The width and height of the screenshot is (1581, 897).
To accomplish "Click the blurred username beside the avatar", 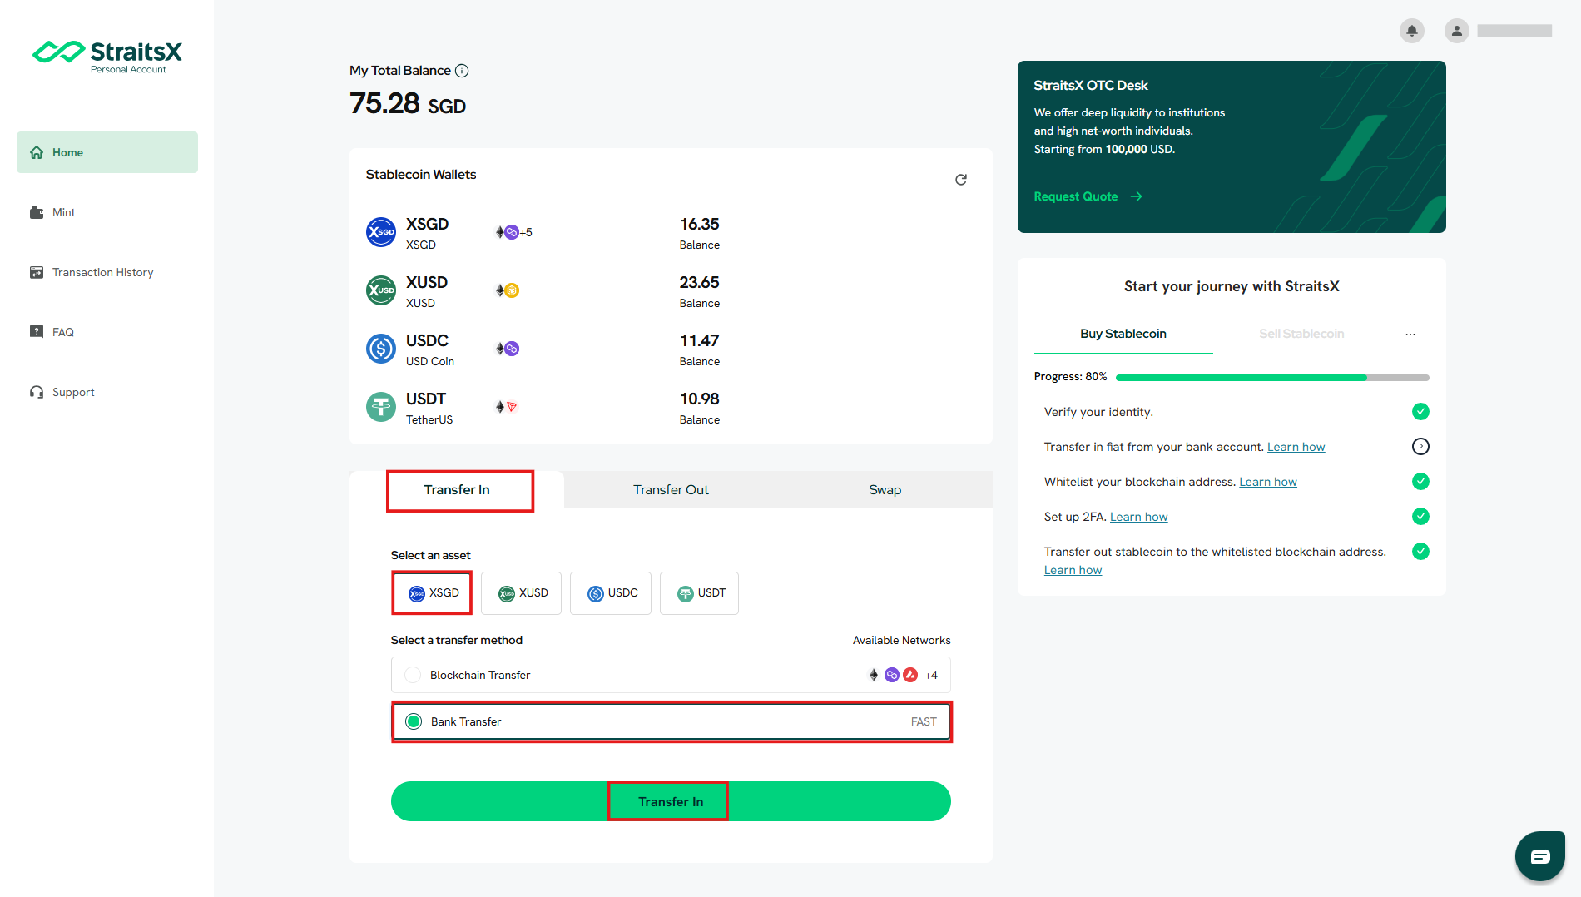I will pos(1514,31).
